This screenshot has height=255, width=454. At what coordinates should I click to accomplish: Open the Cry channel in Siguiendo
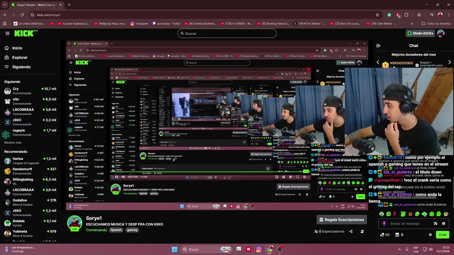click(30, 91)
